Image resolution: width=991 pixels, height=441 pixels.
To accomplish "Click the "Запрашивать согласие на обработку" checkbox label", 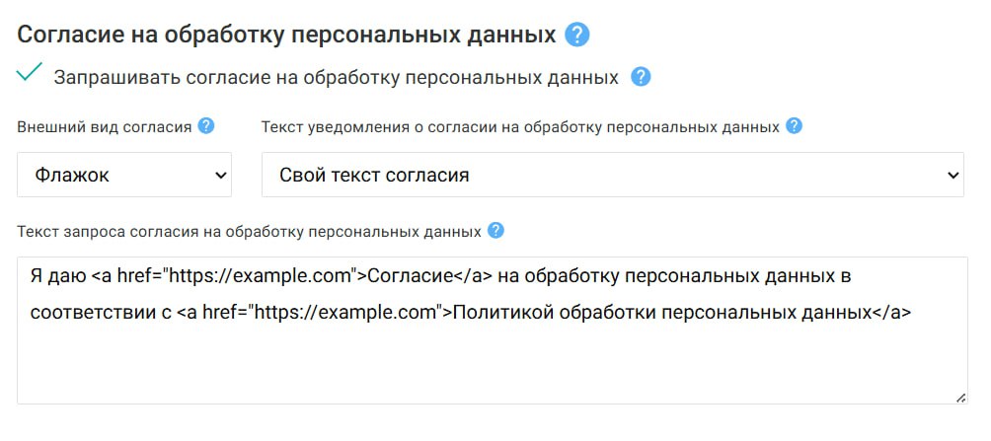I will [336, 77].
